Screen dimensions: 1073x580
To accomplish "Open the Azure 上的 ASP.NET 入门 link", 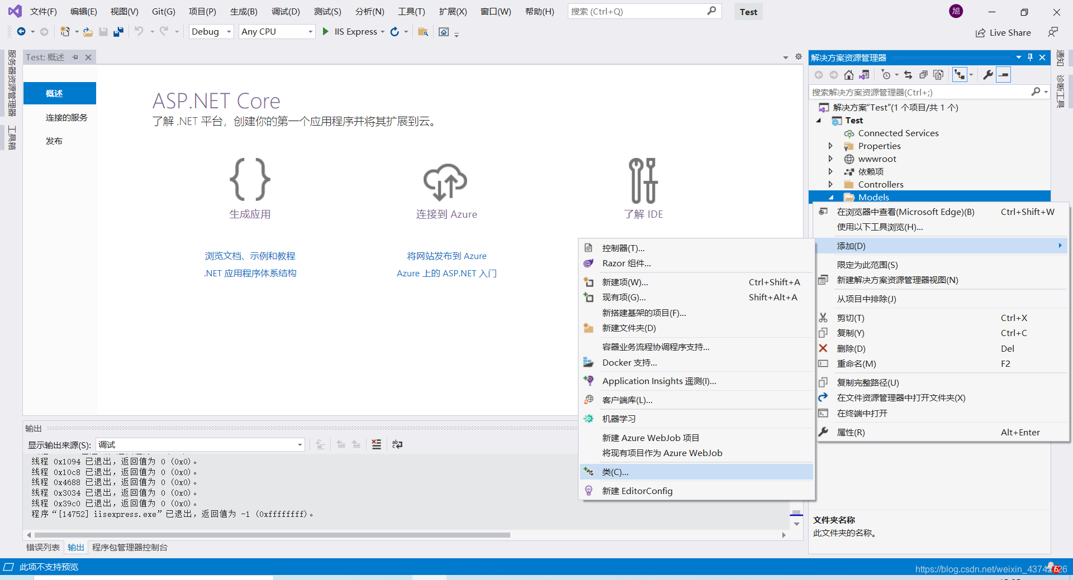I will [447, 273].
